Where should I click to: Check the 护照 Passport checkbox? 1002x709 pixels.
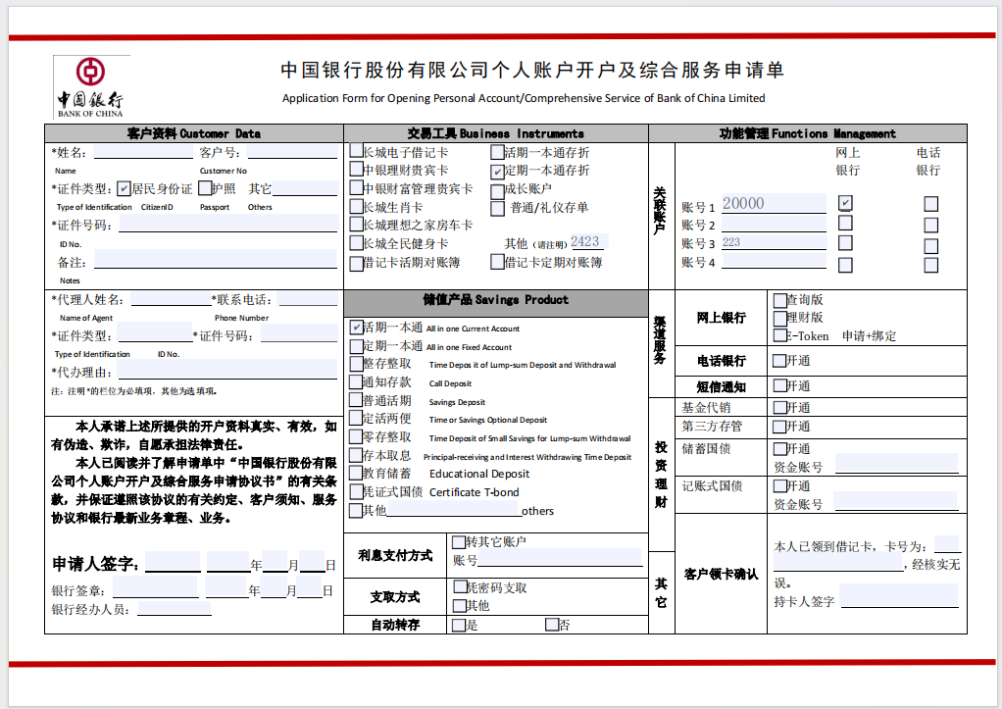tap(205, 188)
